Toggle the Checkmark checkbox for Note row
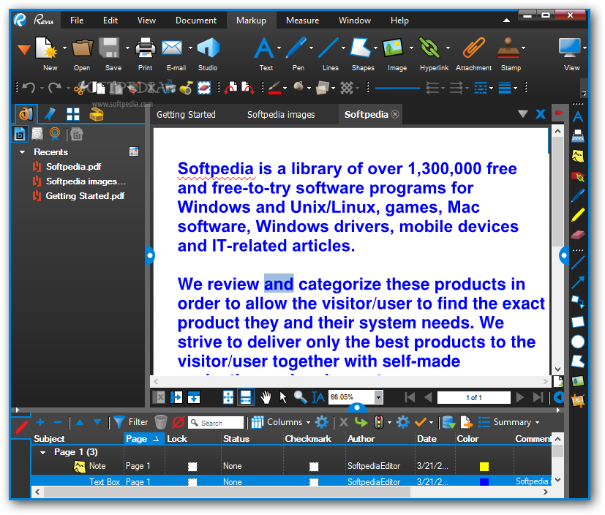Viewport: 605px width, 515px height. pyautogui.click(x=314, y=467)
